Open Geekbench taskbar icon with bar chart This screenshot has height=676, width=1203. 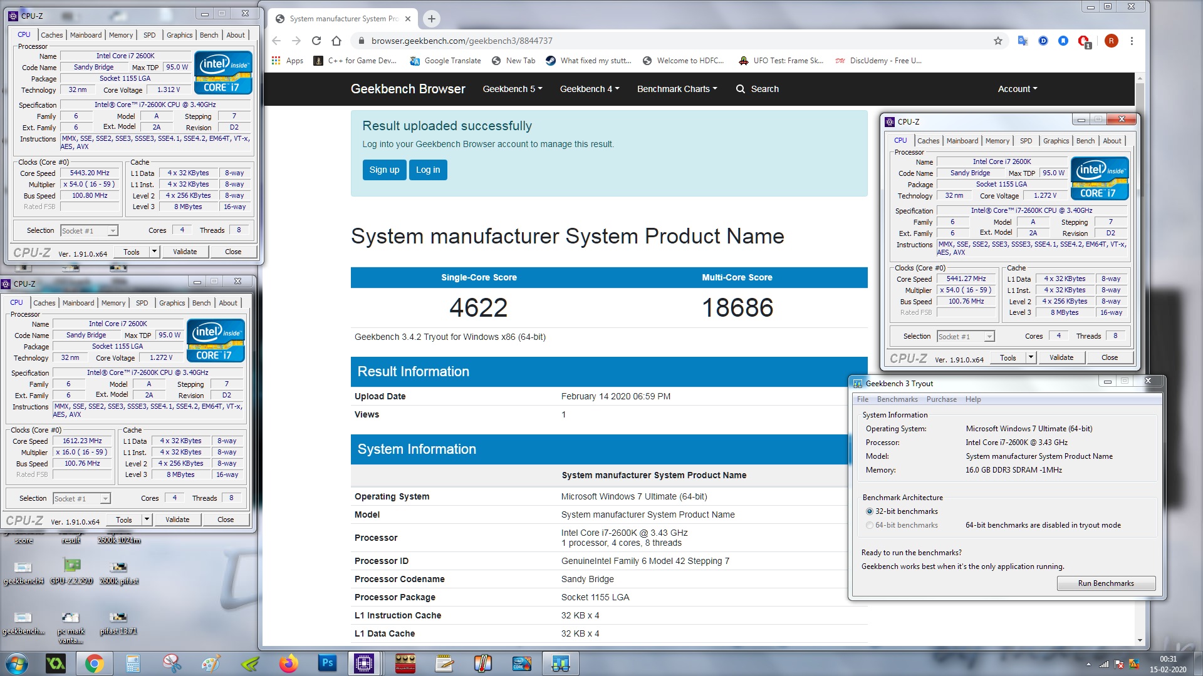click(560, 663)
